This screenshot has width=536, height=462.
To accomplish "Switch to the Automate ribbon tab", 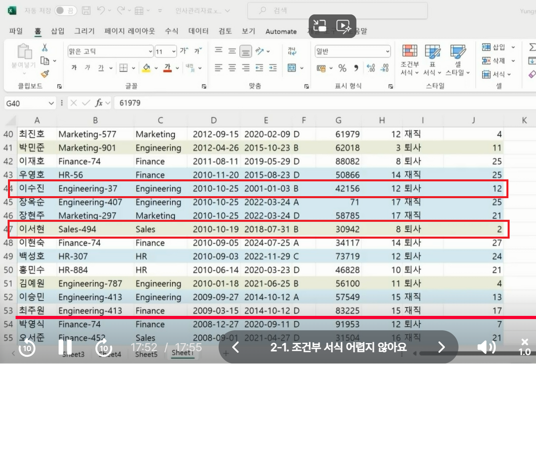I will tap(281, 31).
